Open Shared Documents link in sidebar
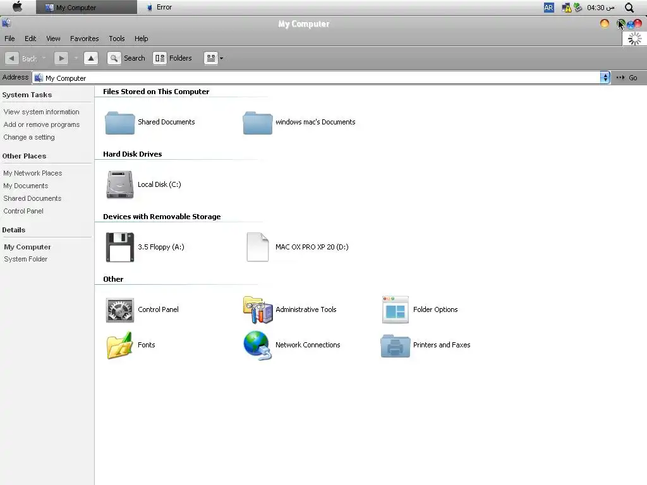This screenshot has height=485, width=647. (x=32, y=198)
